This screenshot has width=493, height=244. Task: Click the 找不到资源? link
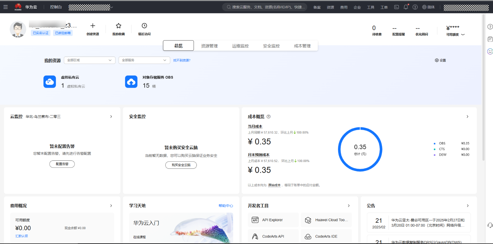tap(182, 60)
